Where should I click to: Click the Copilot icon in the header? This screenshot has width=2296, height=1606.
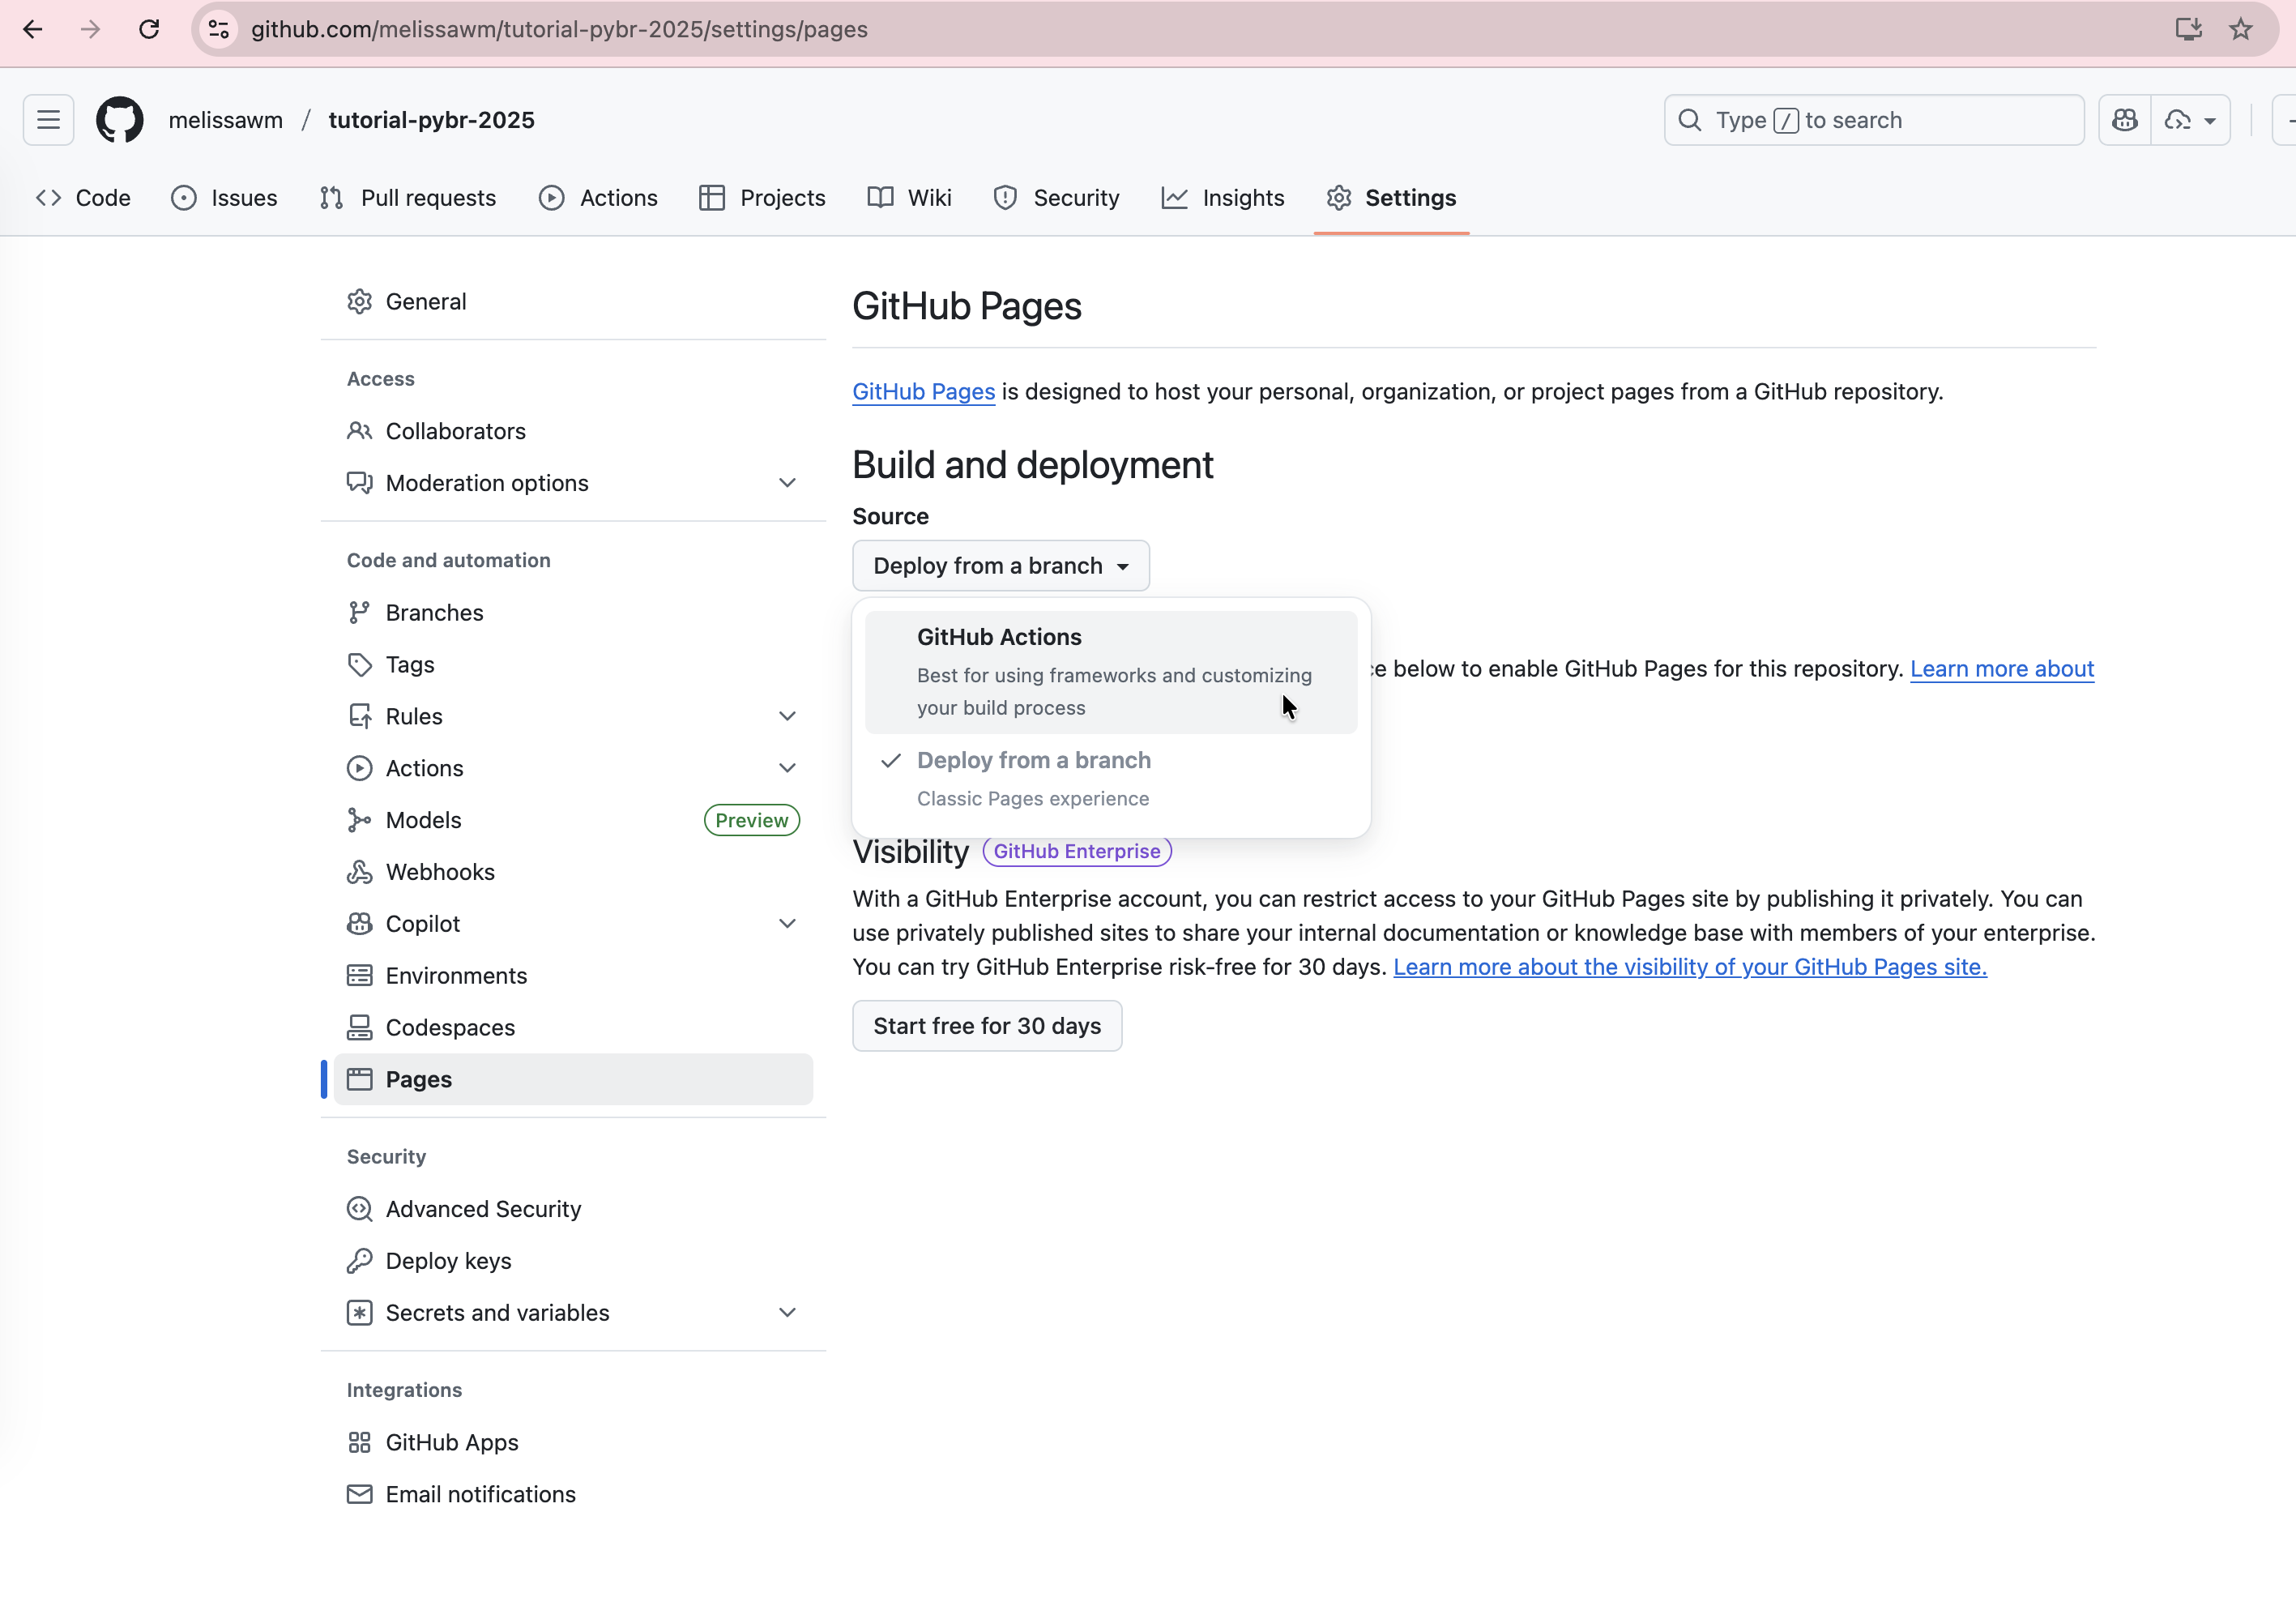click(x=2124, y=120)
